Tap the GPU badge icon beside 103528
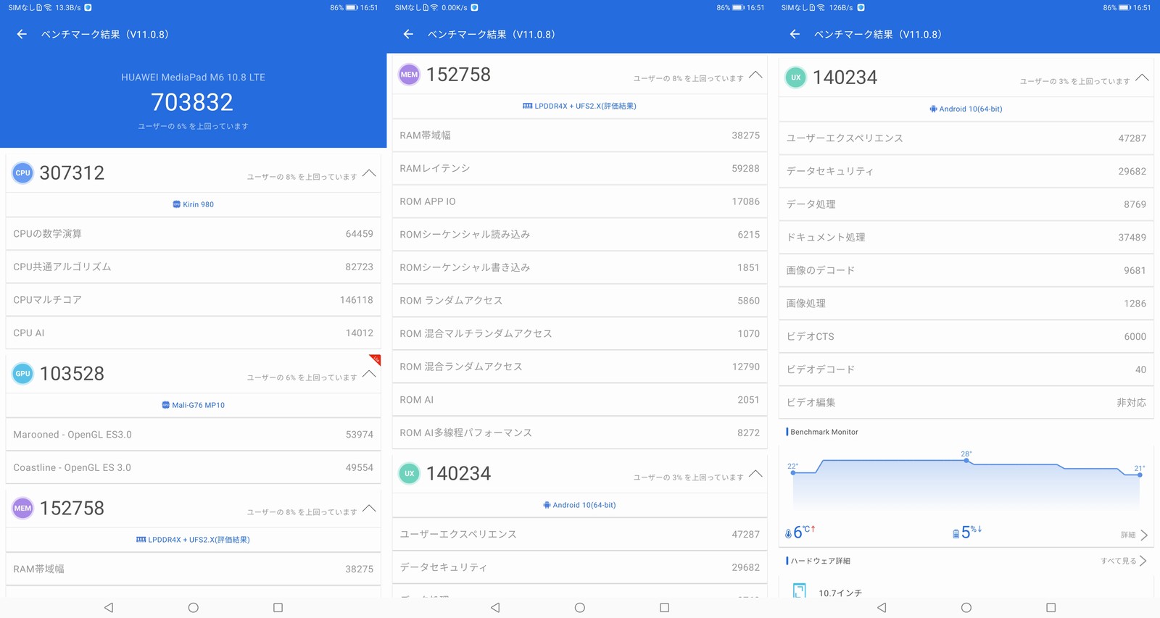 click(23, 374)
